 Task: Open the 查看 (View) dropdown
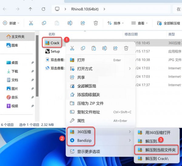pyautogui.click(x=140, y=23)
